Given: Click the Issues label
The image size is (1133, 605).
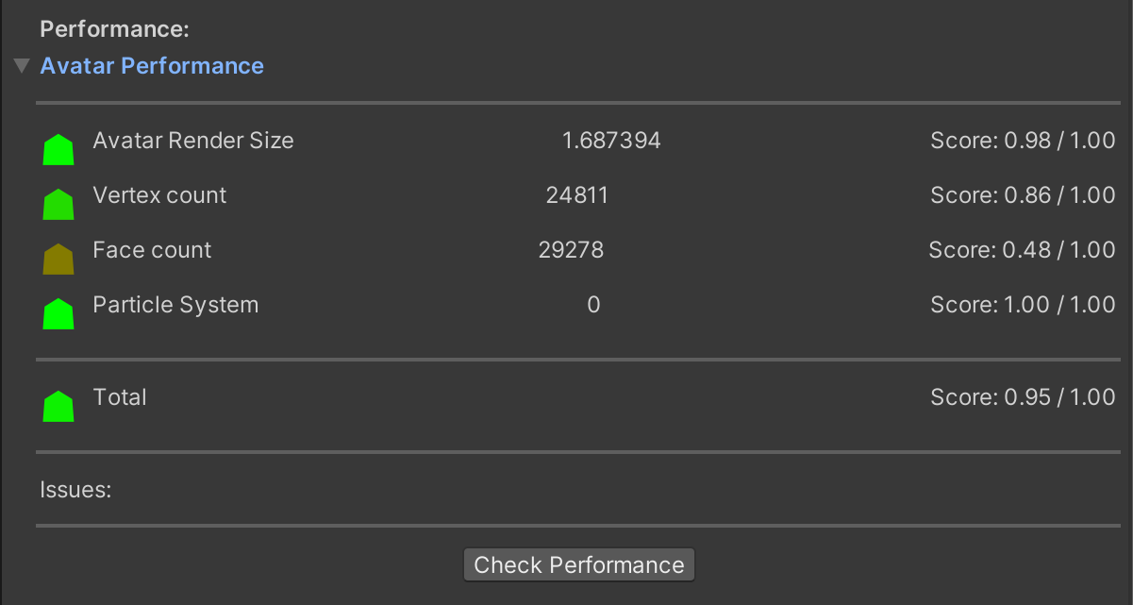Looking at the screenshot, I should pos(75,490).
